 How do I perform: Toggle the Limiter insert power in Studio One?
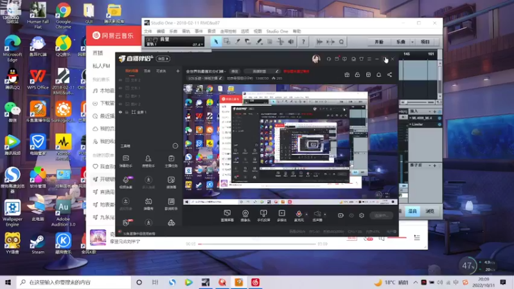point(439,125)
